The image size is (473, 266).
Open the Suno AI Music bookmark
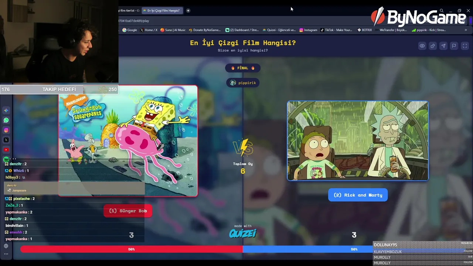click(173, 30)
